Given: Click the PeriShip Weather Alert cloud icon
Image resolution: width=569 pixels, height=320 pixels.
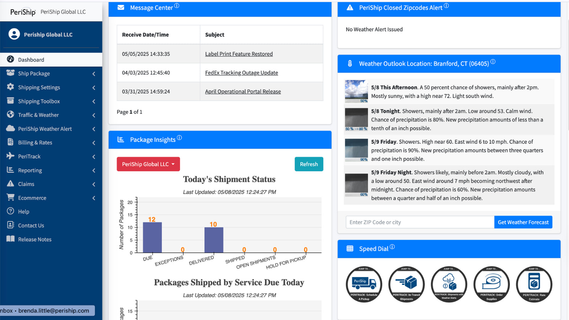Looking at the screenshot, I should 11,128.
